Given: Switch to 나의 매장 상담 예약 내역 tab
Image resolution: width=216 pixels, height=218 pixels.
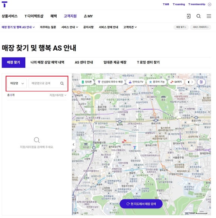Looking at the screenshot, I should coord(47,62).
